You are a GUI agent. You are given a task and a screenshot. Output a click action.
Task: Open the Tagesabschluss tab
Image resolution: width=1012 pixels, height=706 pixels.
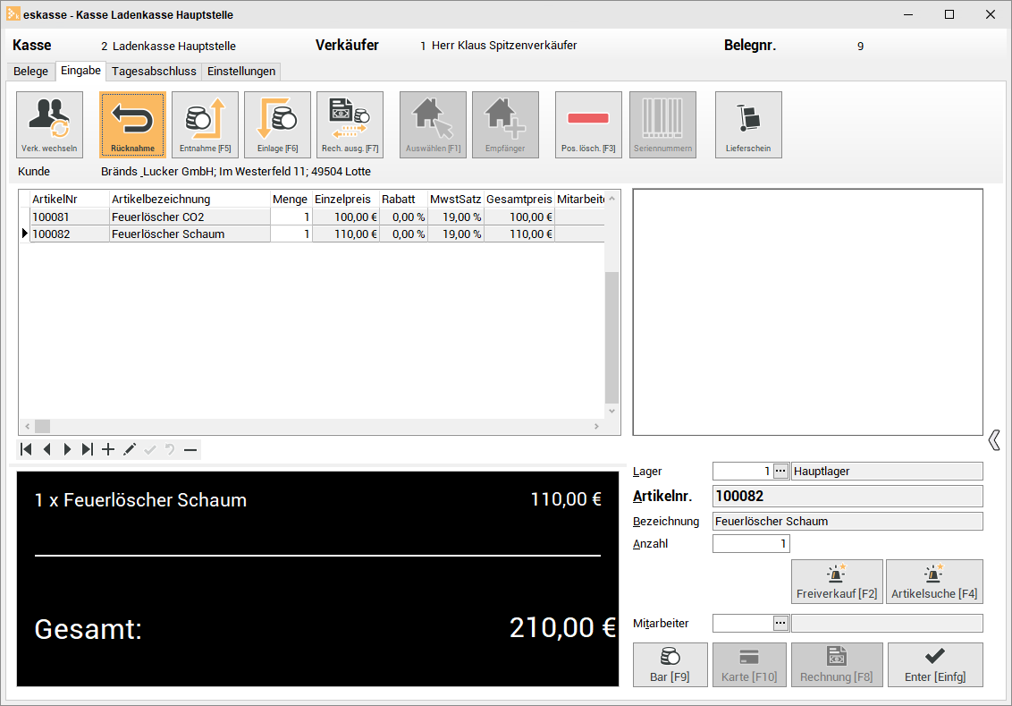tap(155, 71)
